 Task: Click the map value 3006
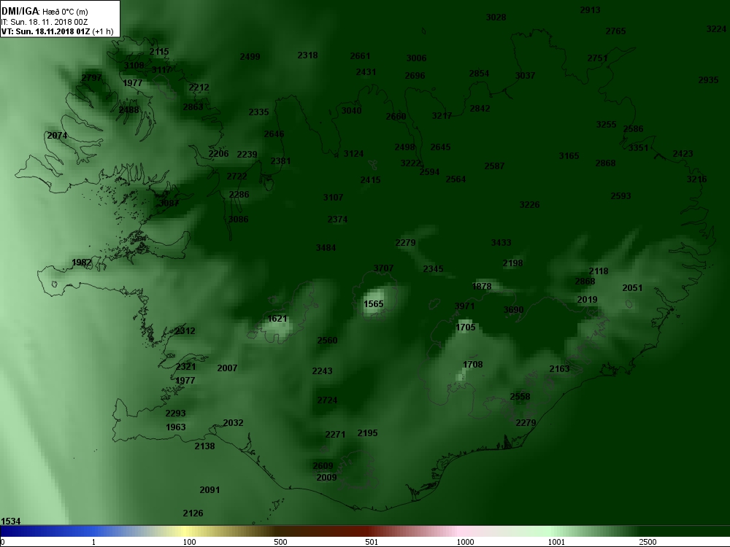coord(416,58)
